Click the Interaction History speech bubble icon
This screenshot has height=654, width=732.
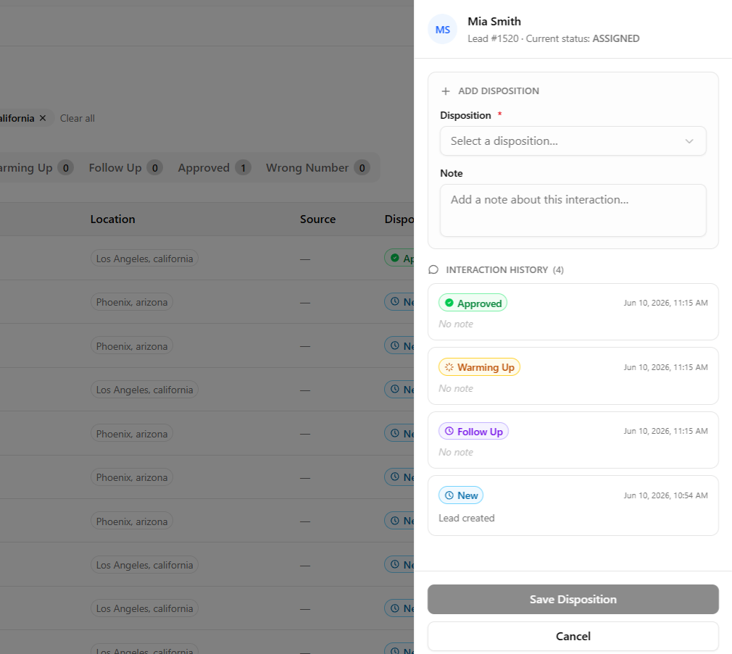coord(433,269)
